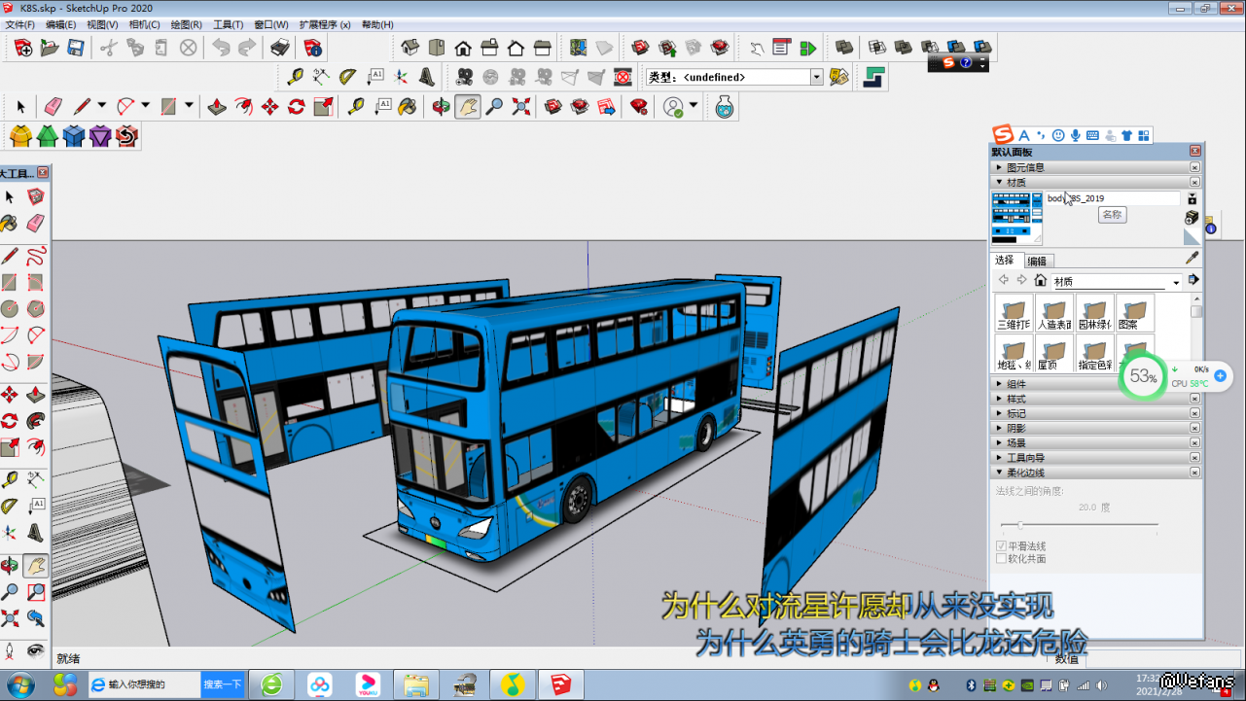Go to materials home folder icon
The image size is (1246, 701).
1040,281
